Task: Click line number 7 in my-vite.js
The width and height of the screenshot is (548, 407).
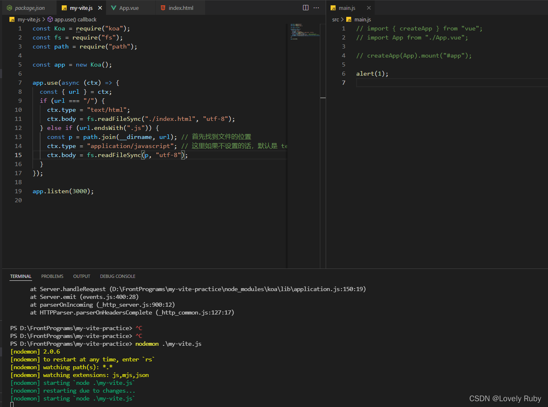Action: click(x=20, y=83)
